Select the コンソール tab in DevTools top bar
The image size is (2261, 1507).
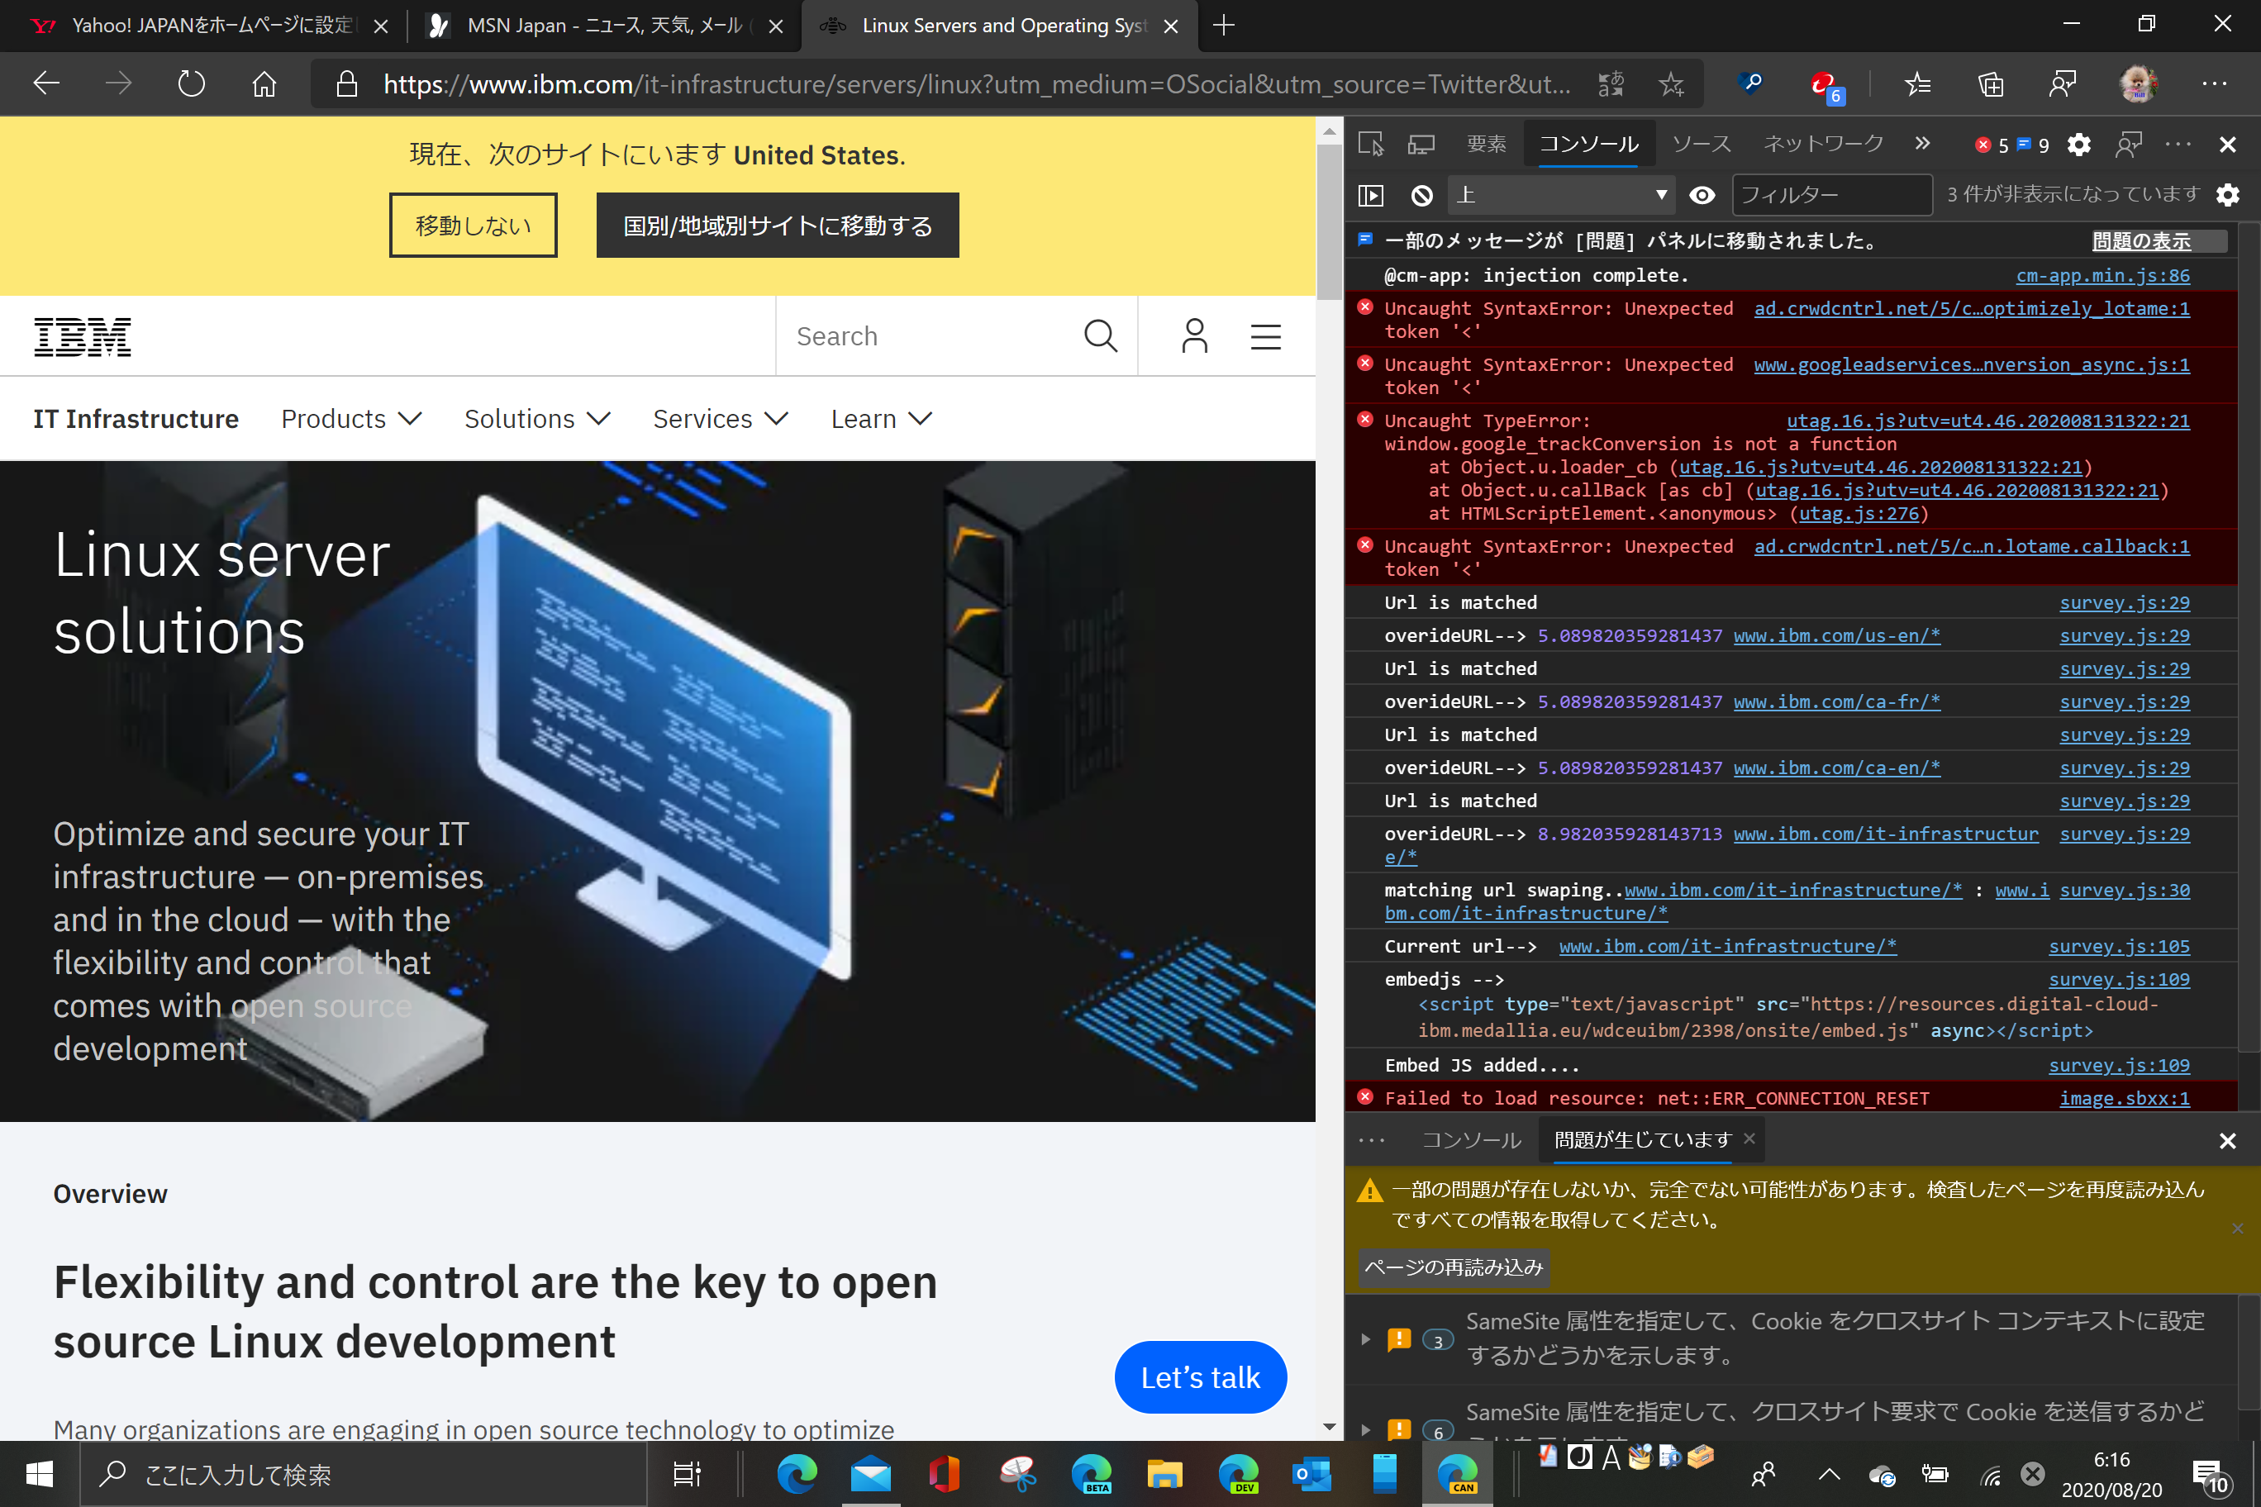pos(1589,144)
